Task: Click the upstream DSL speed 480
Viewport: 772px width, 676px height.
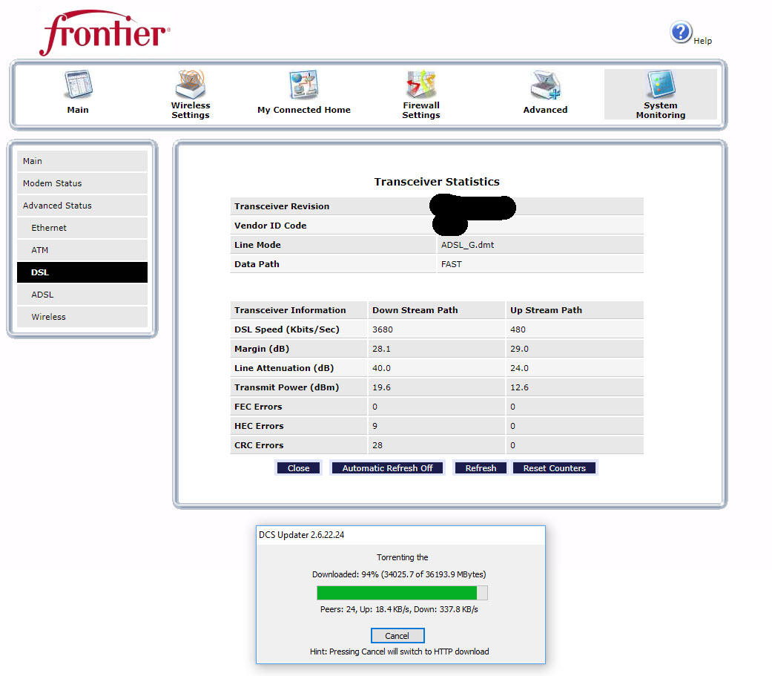Action: point(518,329)
